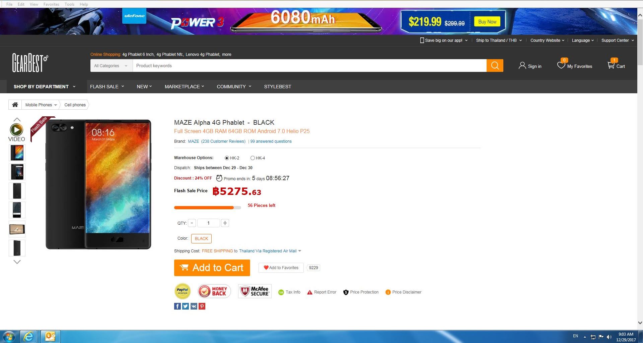Open the Language dropdown
The height and width of the screenshot is (343, 643).
583,40
